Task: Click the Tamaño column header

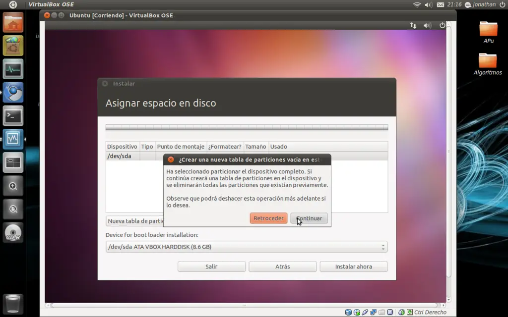Action: 255,147
